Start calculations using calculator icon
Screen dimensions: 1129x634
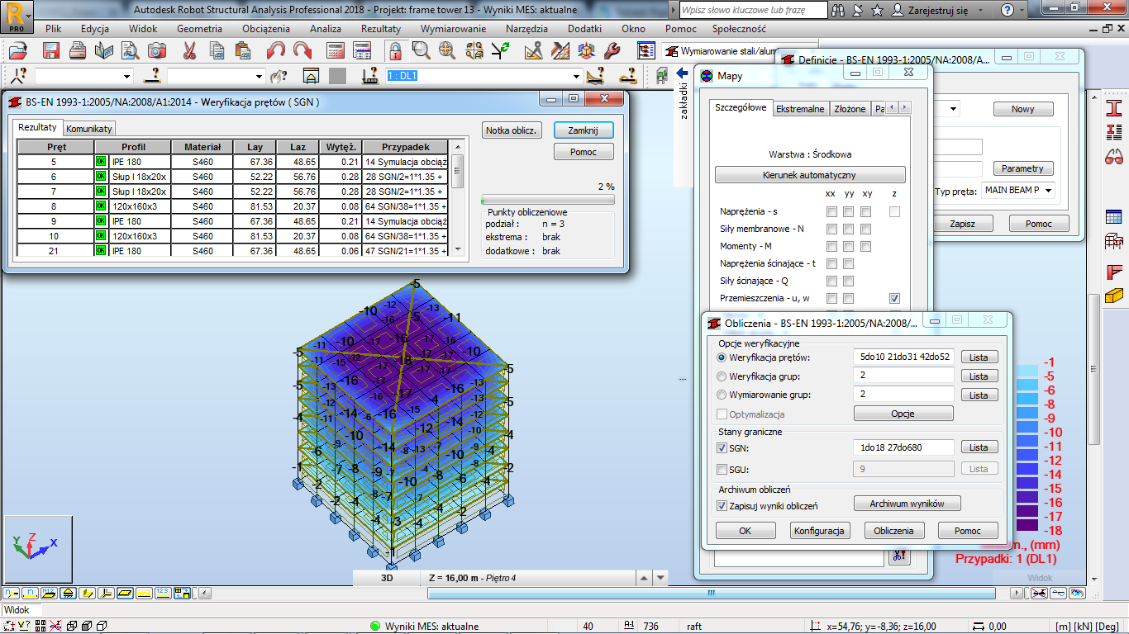pos(336,50)
